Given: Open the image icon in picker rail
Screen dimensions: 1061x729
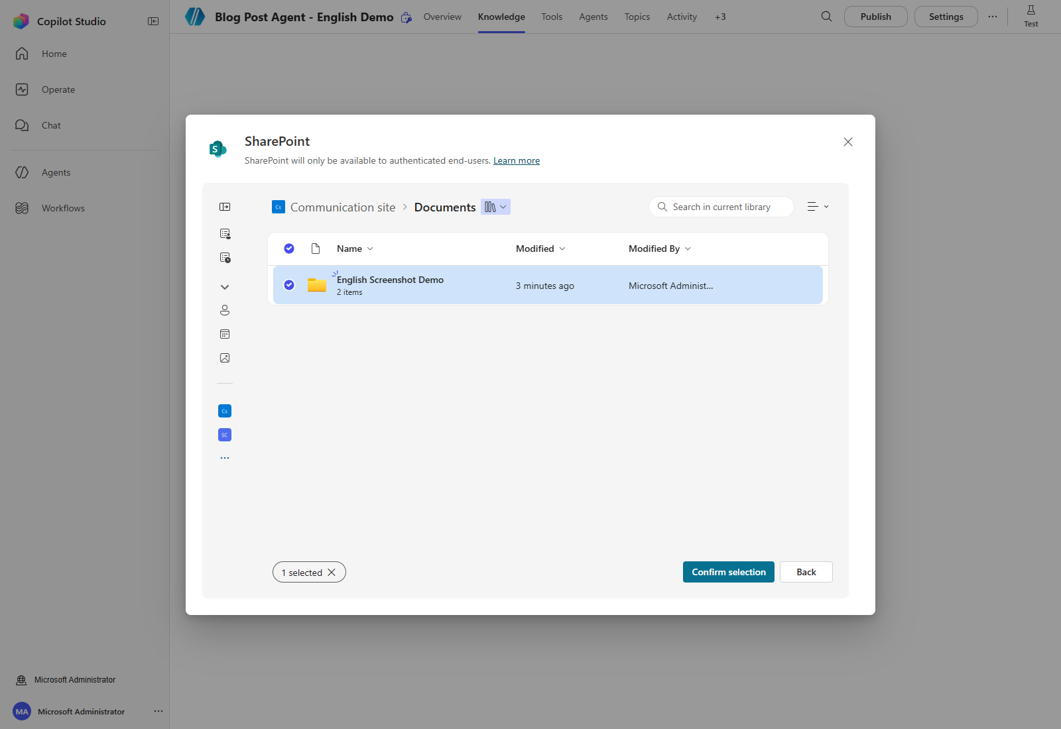Looking at the screenshot, I should coord(225,358).
